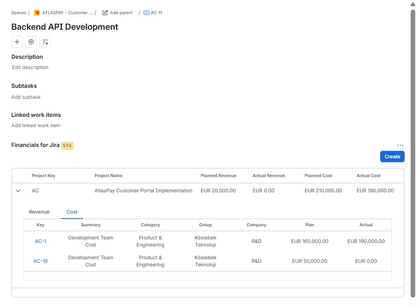
Task: Click Planned Revenue column header
Action: [218, 176]
